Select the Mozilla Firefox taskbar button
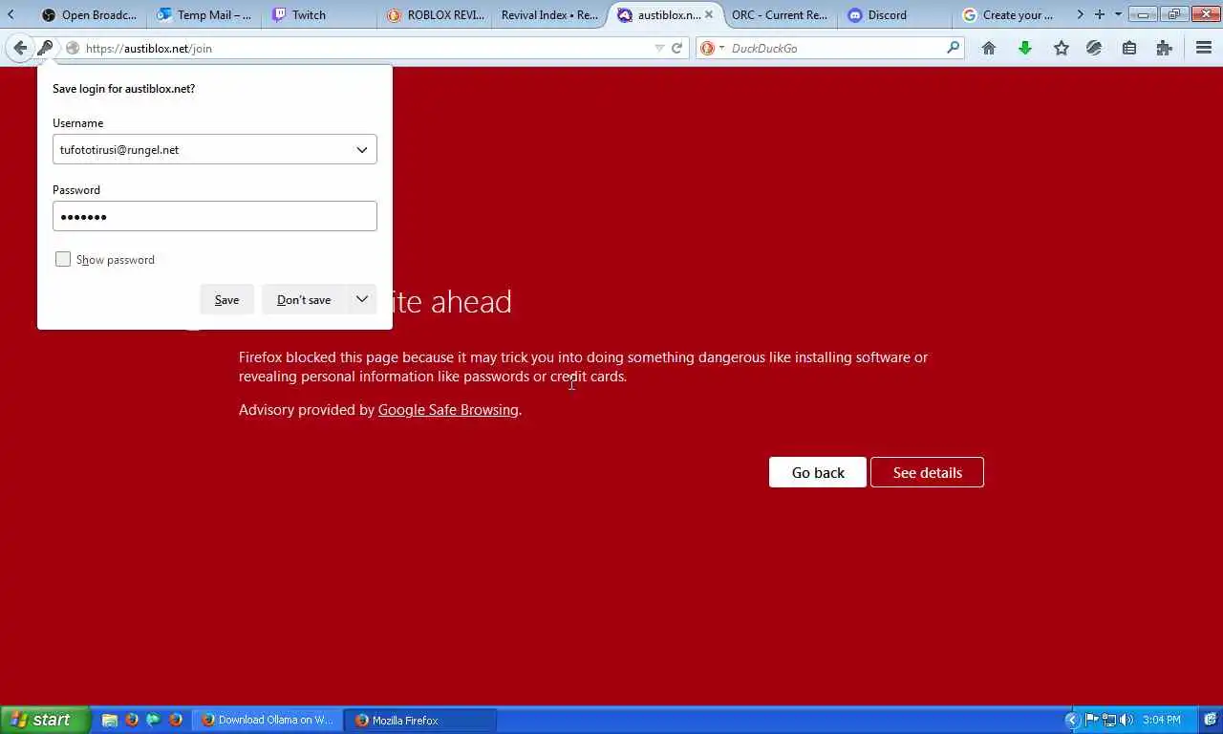Screen dimensions: 1223x734 tap(421, 720)
